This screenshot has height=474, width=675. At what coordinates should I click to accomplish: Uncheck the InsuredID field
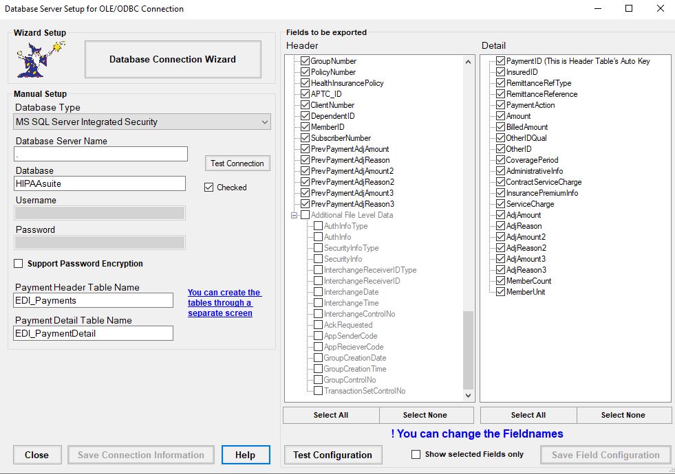[x=500, y=71]
